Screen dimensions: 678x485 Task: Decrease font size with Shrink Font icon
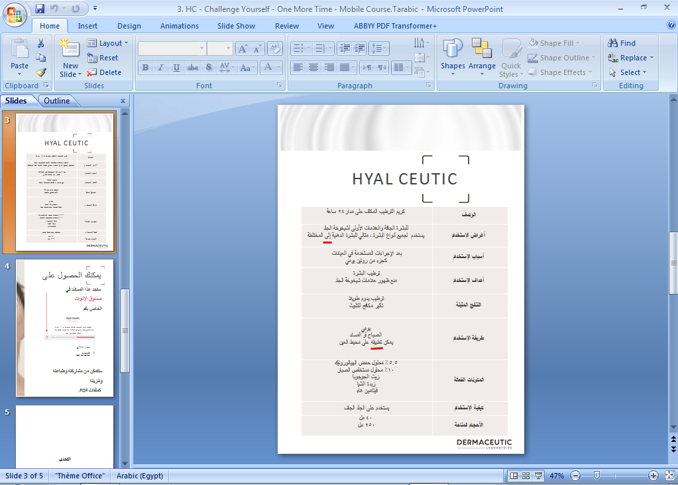point(257,48)
